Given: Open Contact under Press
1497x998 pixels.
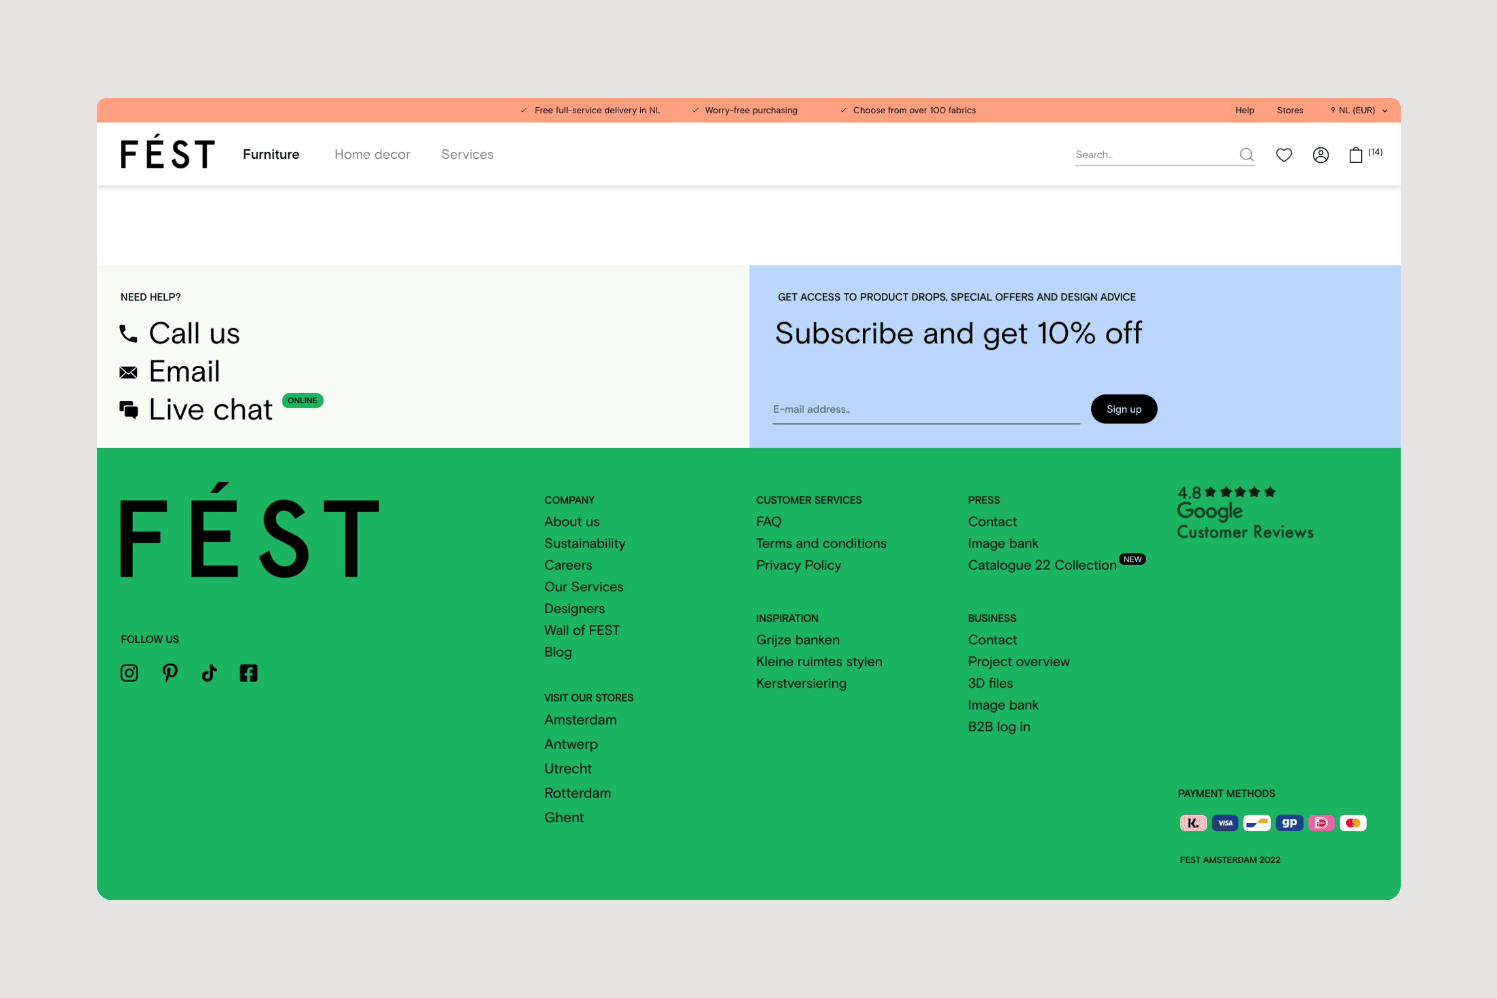Looking at the screenshot, I should point(992,522).
